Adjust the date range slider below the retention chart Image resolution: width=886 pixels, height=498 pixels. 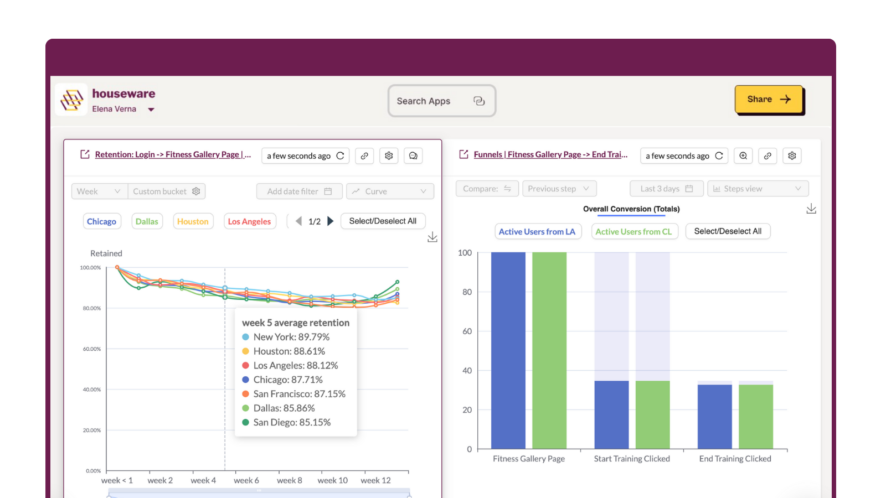[257, 491]
